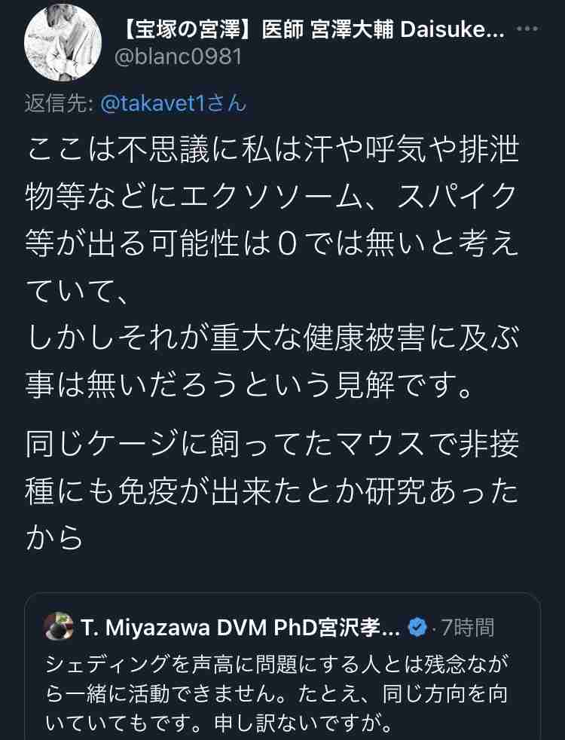Click the line 種にも免疫が出来たとか研究あった
Image resolution: width=565 pixels, height=740 pixels.
[273, 492]
